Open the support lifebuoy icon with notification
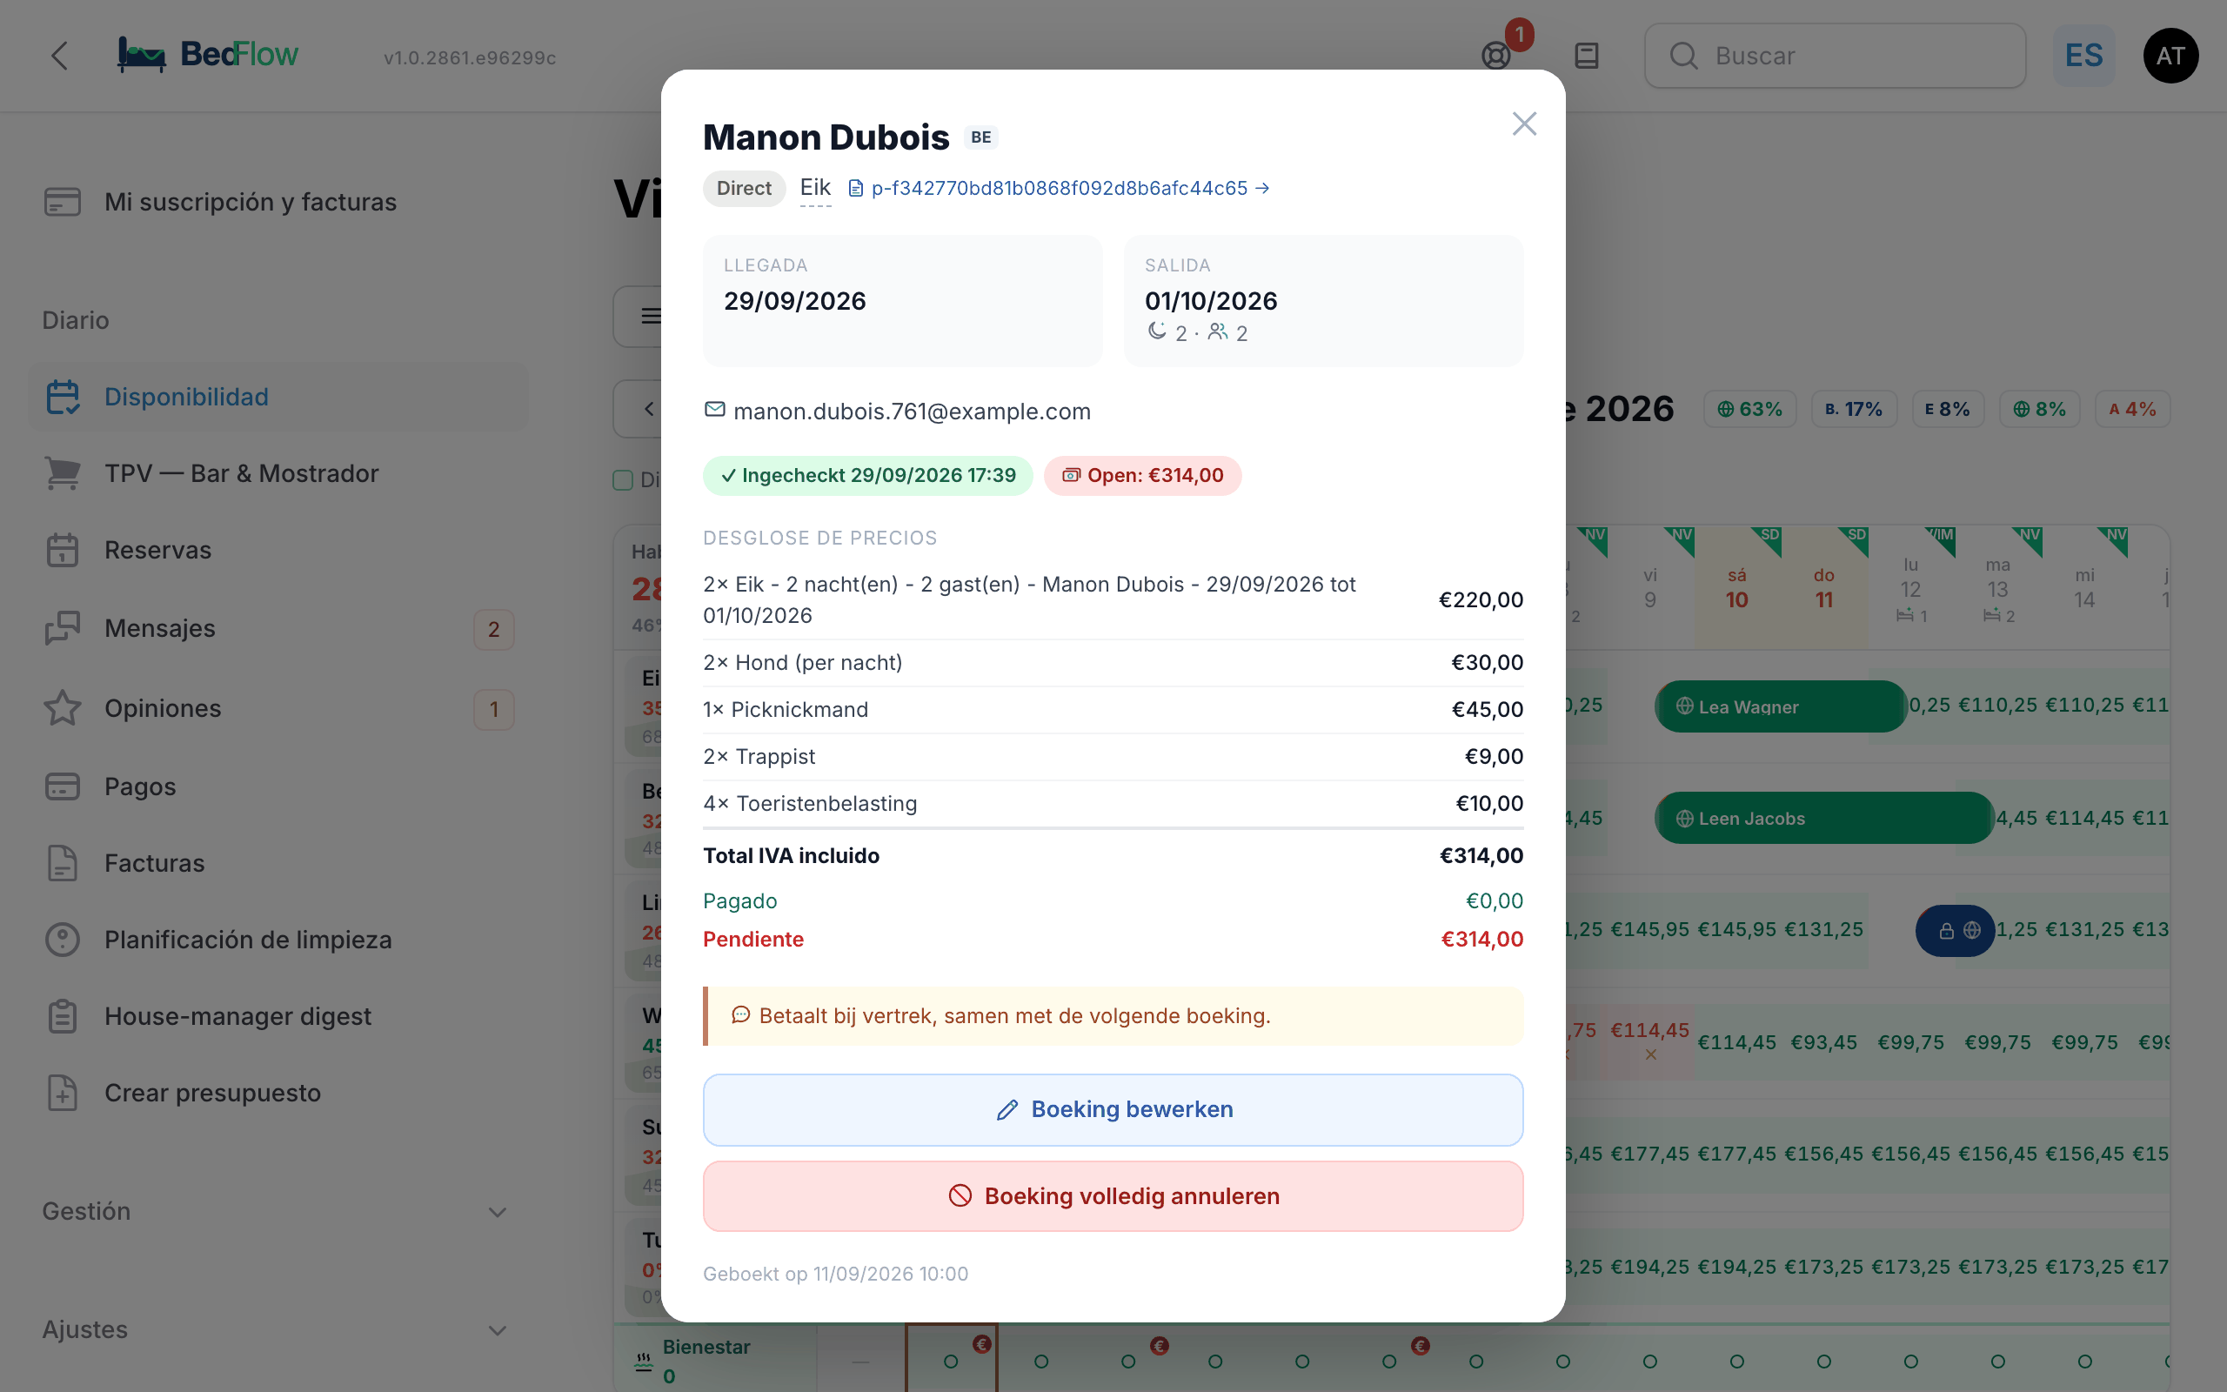 (x=1496, y=55)
